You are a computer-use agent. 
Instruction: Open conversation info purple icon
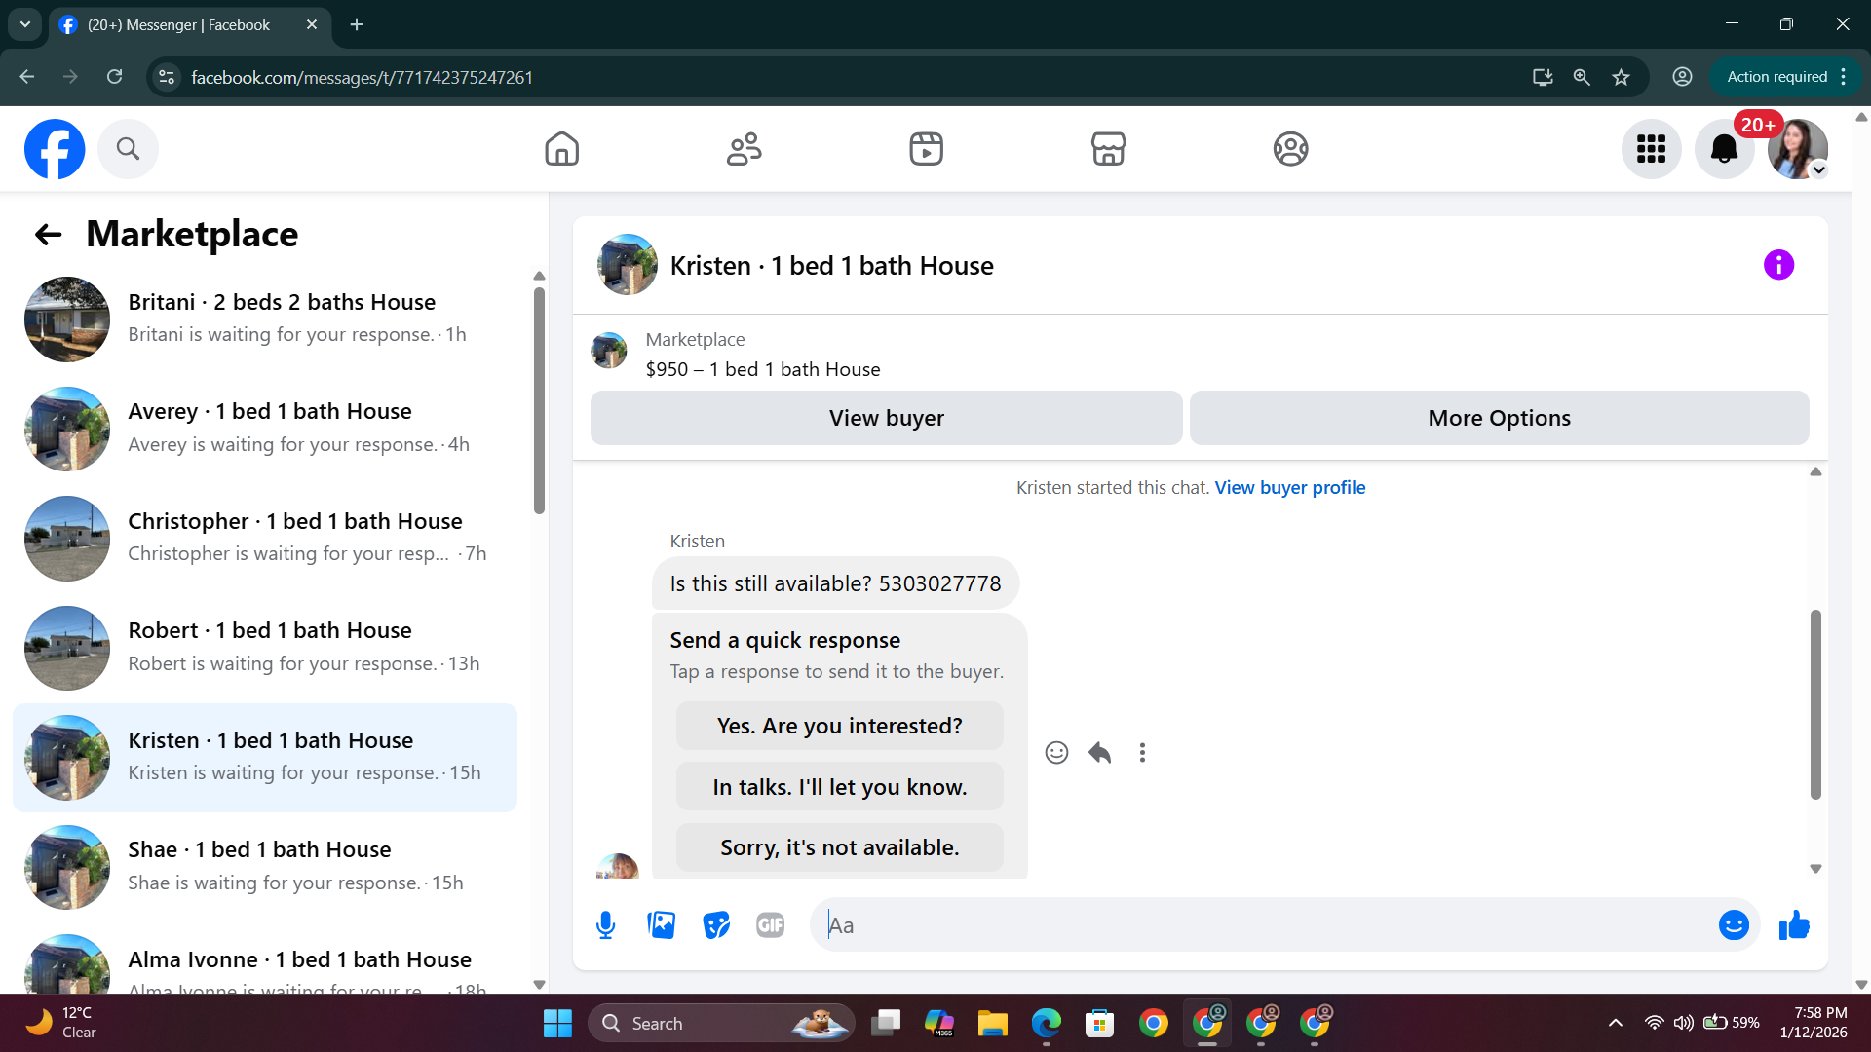click(x=1777, y=265)
